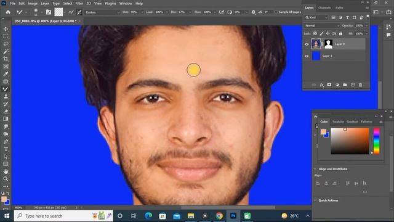Add a layer mask icon

coord(329,85)
